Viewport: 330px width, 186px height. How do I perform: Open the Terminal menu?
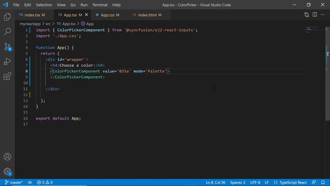[x=100, y=5]
